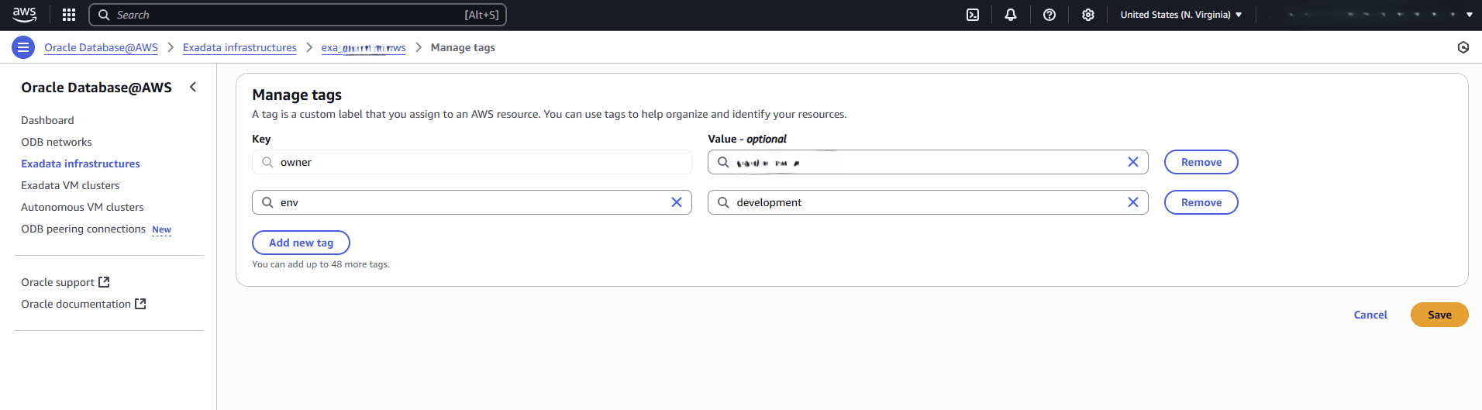The width and height of the screenshot is (1482, 410).
Task: Open the help question mark icon
Action: coord(1049,15)
